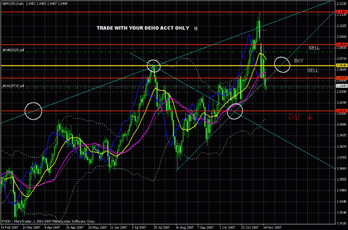Click the yellow 2.0646 price tag

[341, 66]
